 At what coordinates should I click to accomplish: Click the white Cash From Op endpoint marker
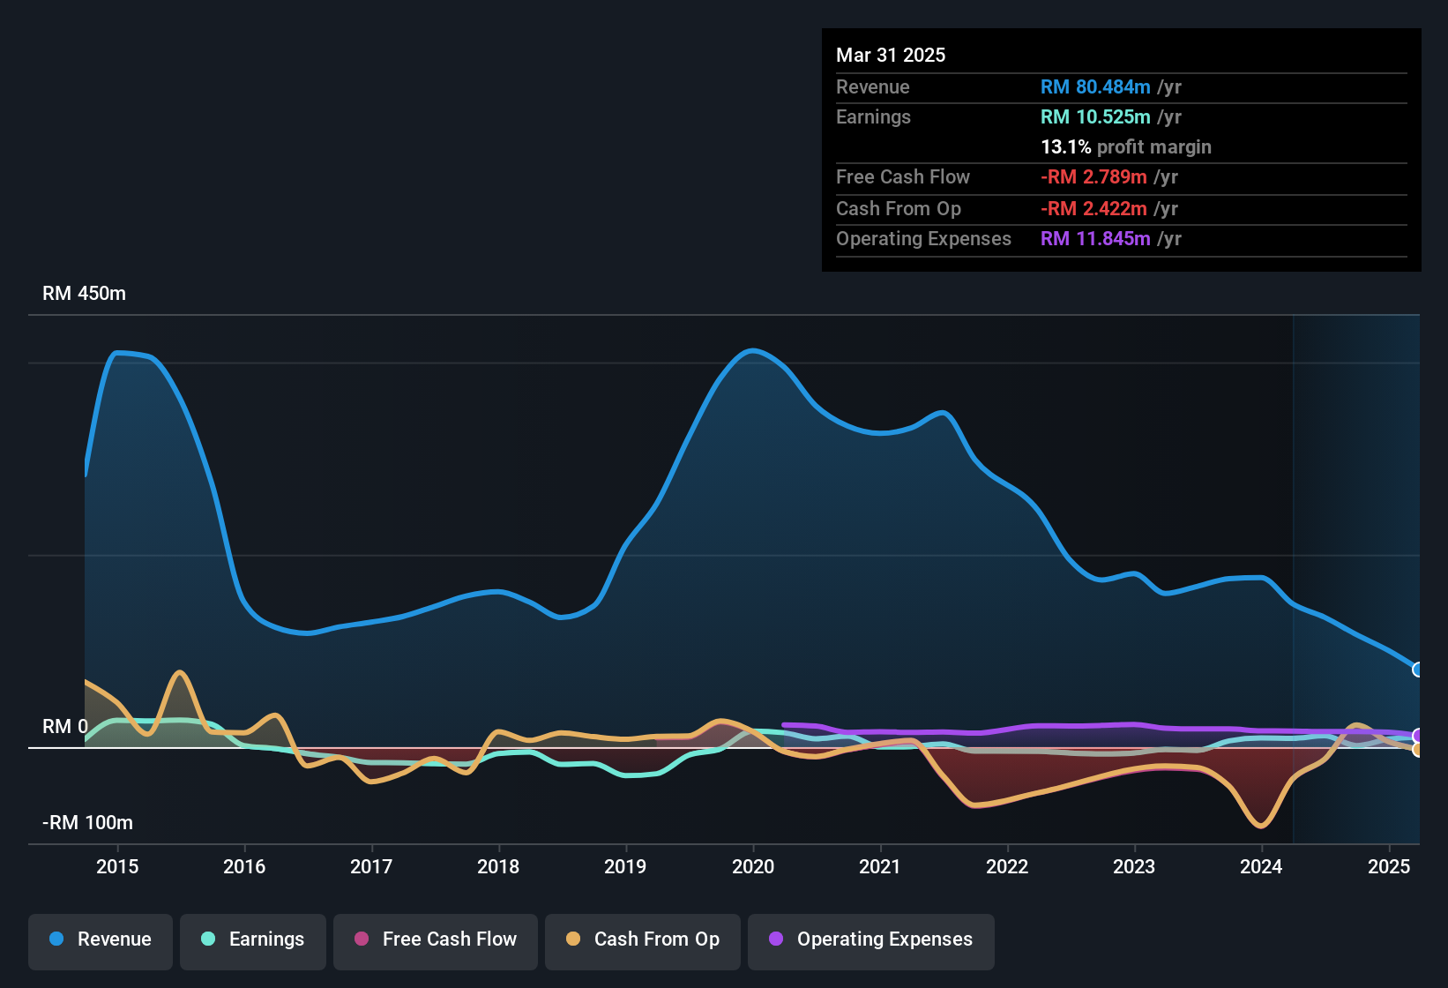coord(1418,750)
